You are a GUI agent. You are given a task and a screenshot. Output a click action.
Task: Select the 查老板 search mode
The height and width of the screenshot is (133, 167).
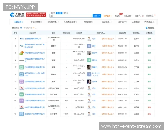[59, 13]
